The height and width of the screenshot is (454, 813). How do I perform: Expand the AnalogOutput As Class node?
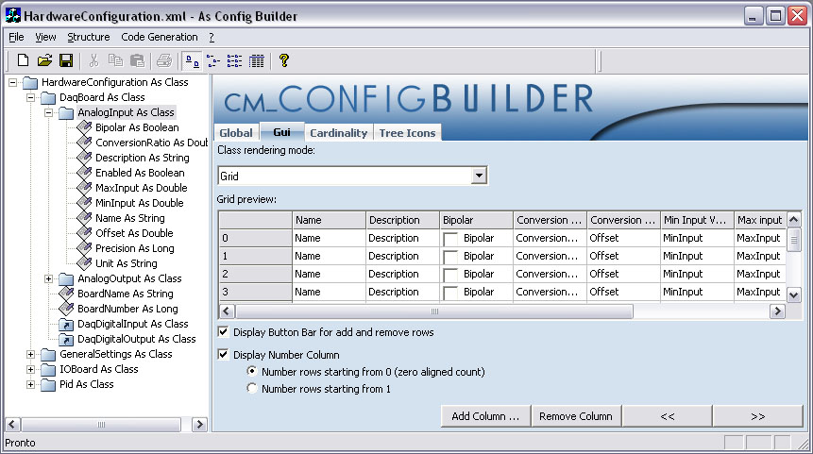[x=49, y=278]
